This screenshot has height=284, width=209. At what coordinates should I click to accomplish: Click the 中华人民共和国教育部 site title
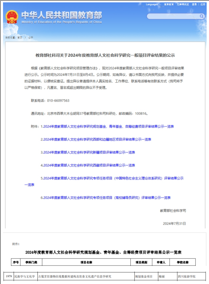pyautogui.click(x=62, y=15)
